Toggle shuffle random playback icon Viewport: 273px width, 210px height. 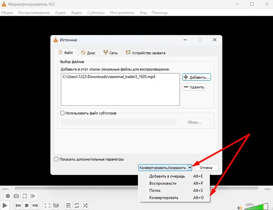(x=85, y=206)
